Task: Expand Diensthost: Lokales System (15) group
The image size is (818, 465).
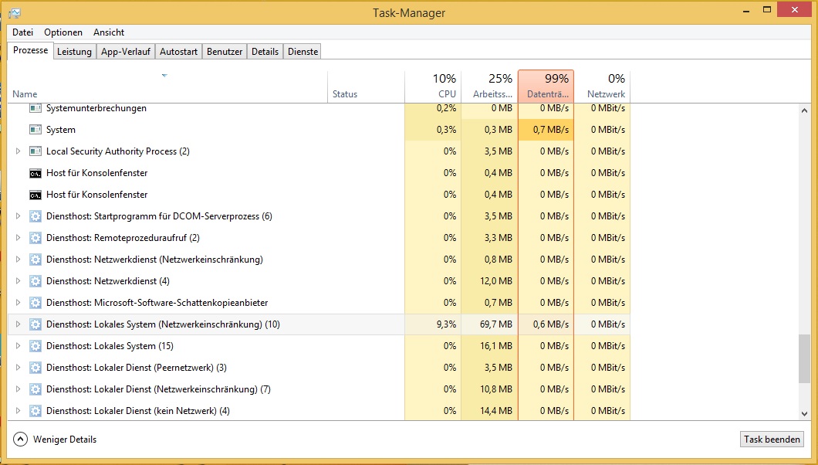Action: point(19,346)
